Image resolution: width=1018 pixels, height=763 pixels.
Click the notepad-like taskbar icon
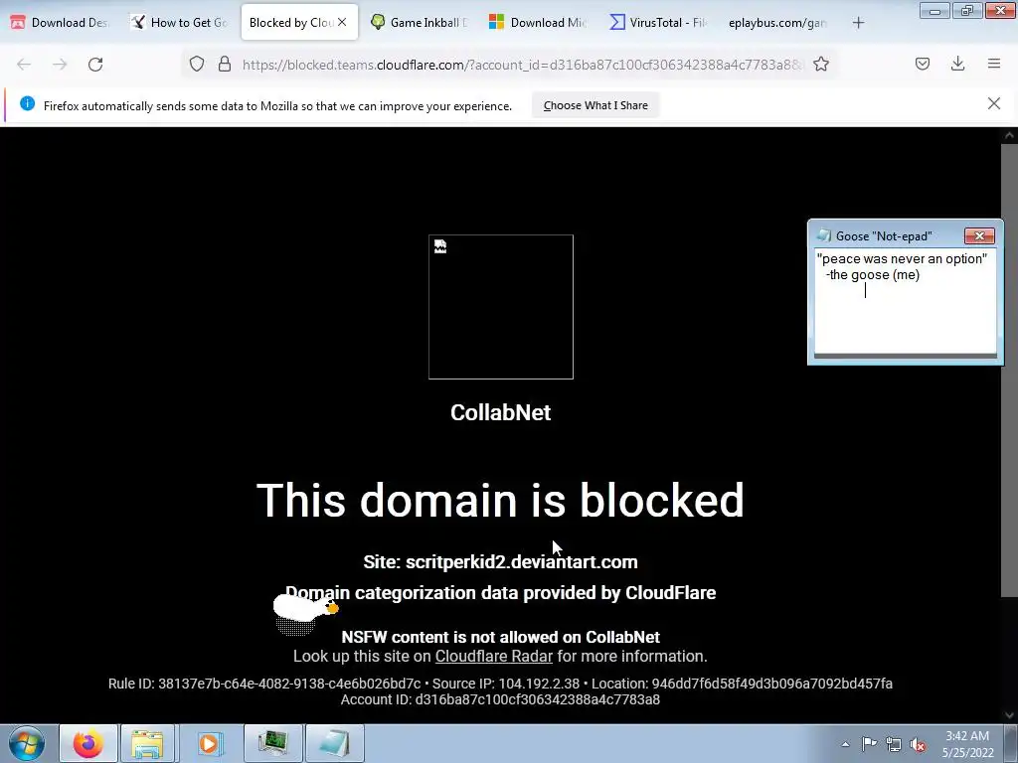(x=334, y=743)
